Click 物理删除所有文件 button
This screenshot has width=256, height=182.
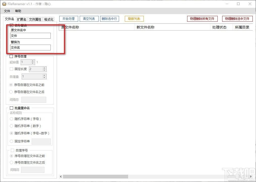[202, 19]
